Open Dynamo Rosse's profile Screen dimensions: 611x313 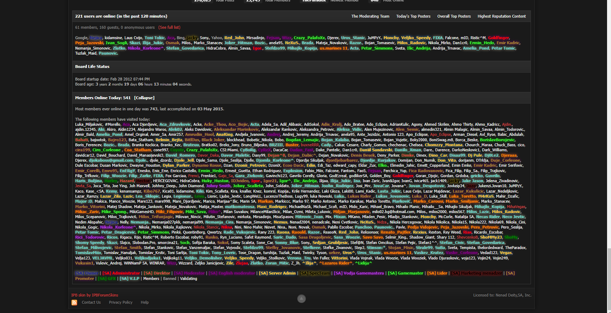tap(207, 165)
